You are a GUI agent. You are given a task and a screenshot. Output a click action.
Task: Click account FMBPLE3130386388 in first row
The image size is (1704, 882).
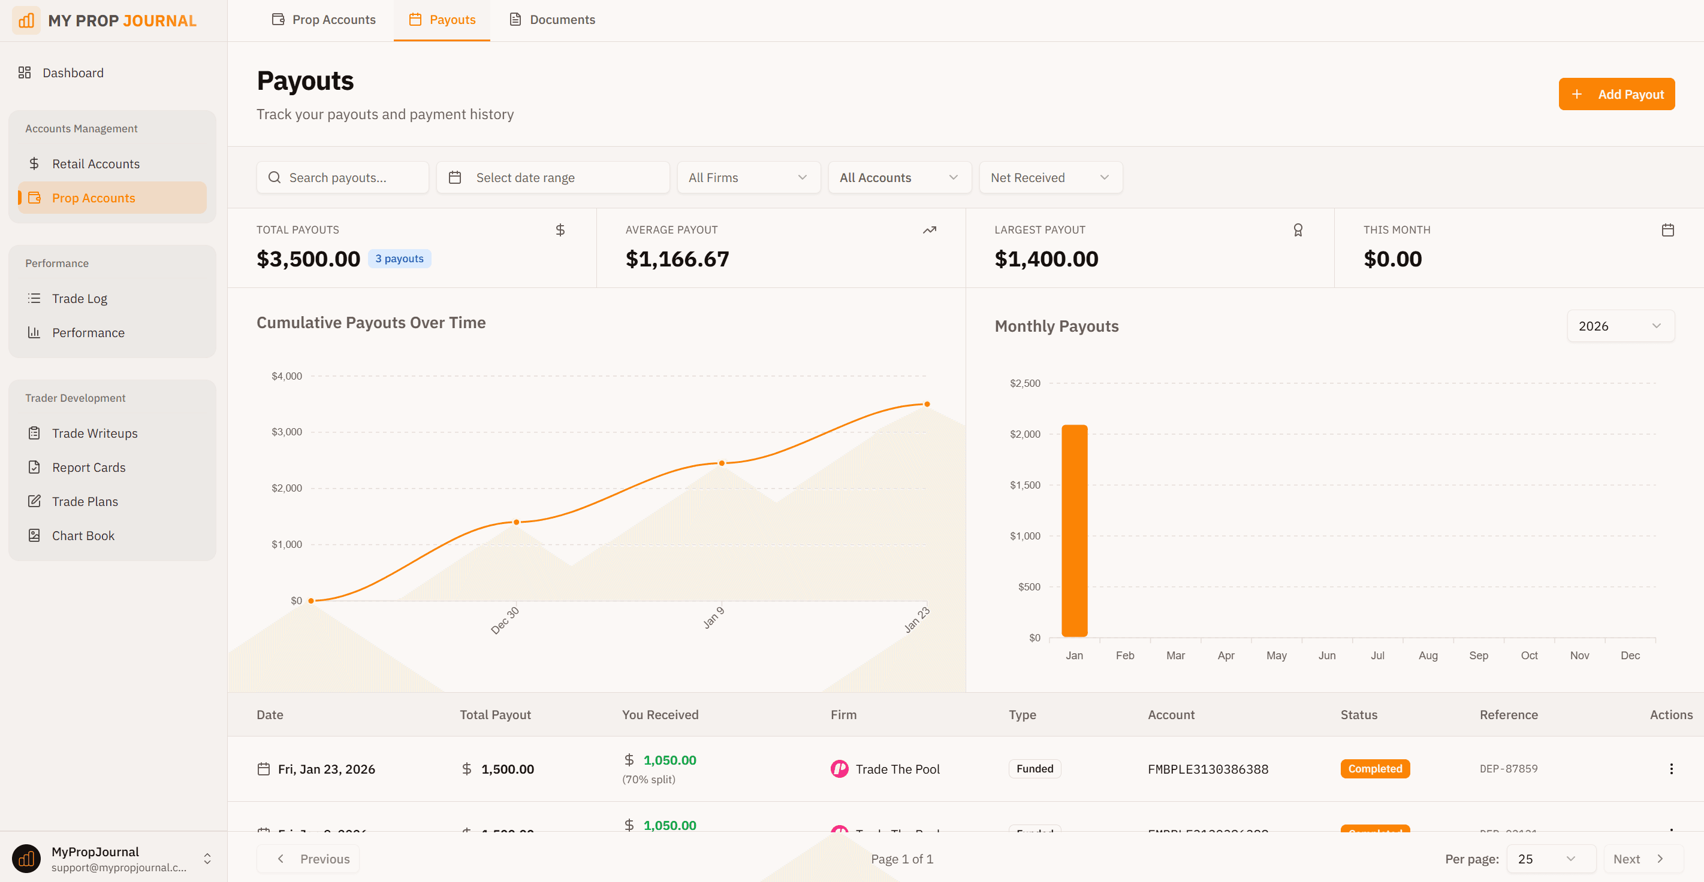pyautogui.click(x=1208, y=769)
